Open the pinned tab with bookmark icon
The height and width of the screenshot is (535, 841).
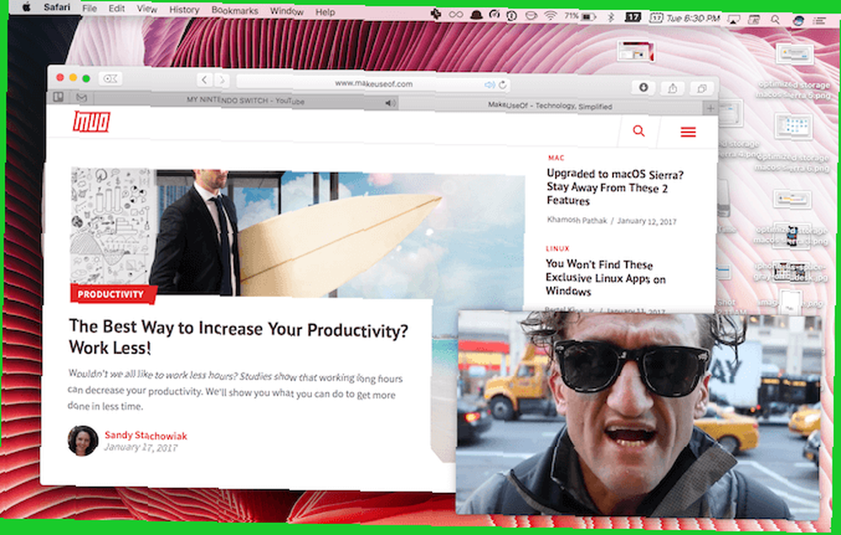(59, 97)
